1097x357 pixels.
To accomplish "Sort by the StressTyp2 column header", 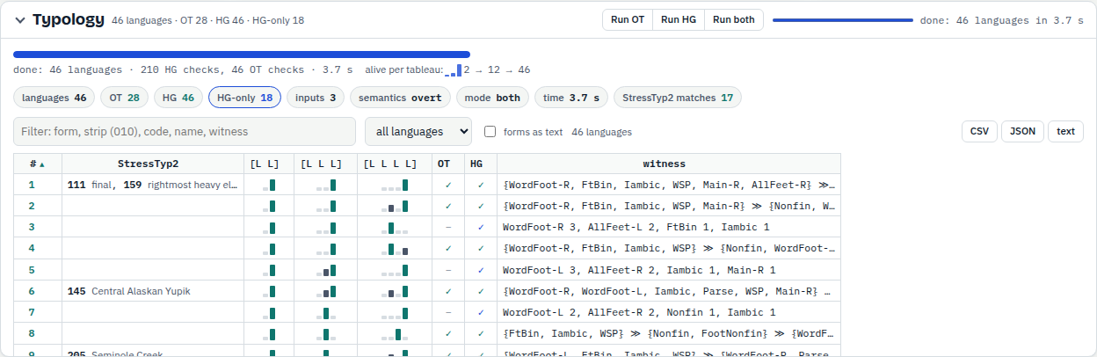I will pos(153,164).
